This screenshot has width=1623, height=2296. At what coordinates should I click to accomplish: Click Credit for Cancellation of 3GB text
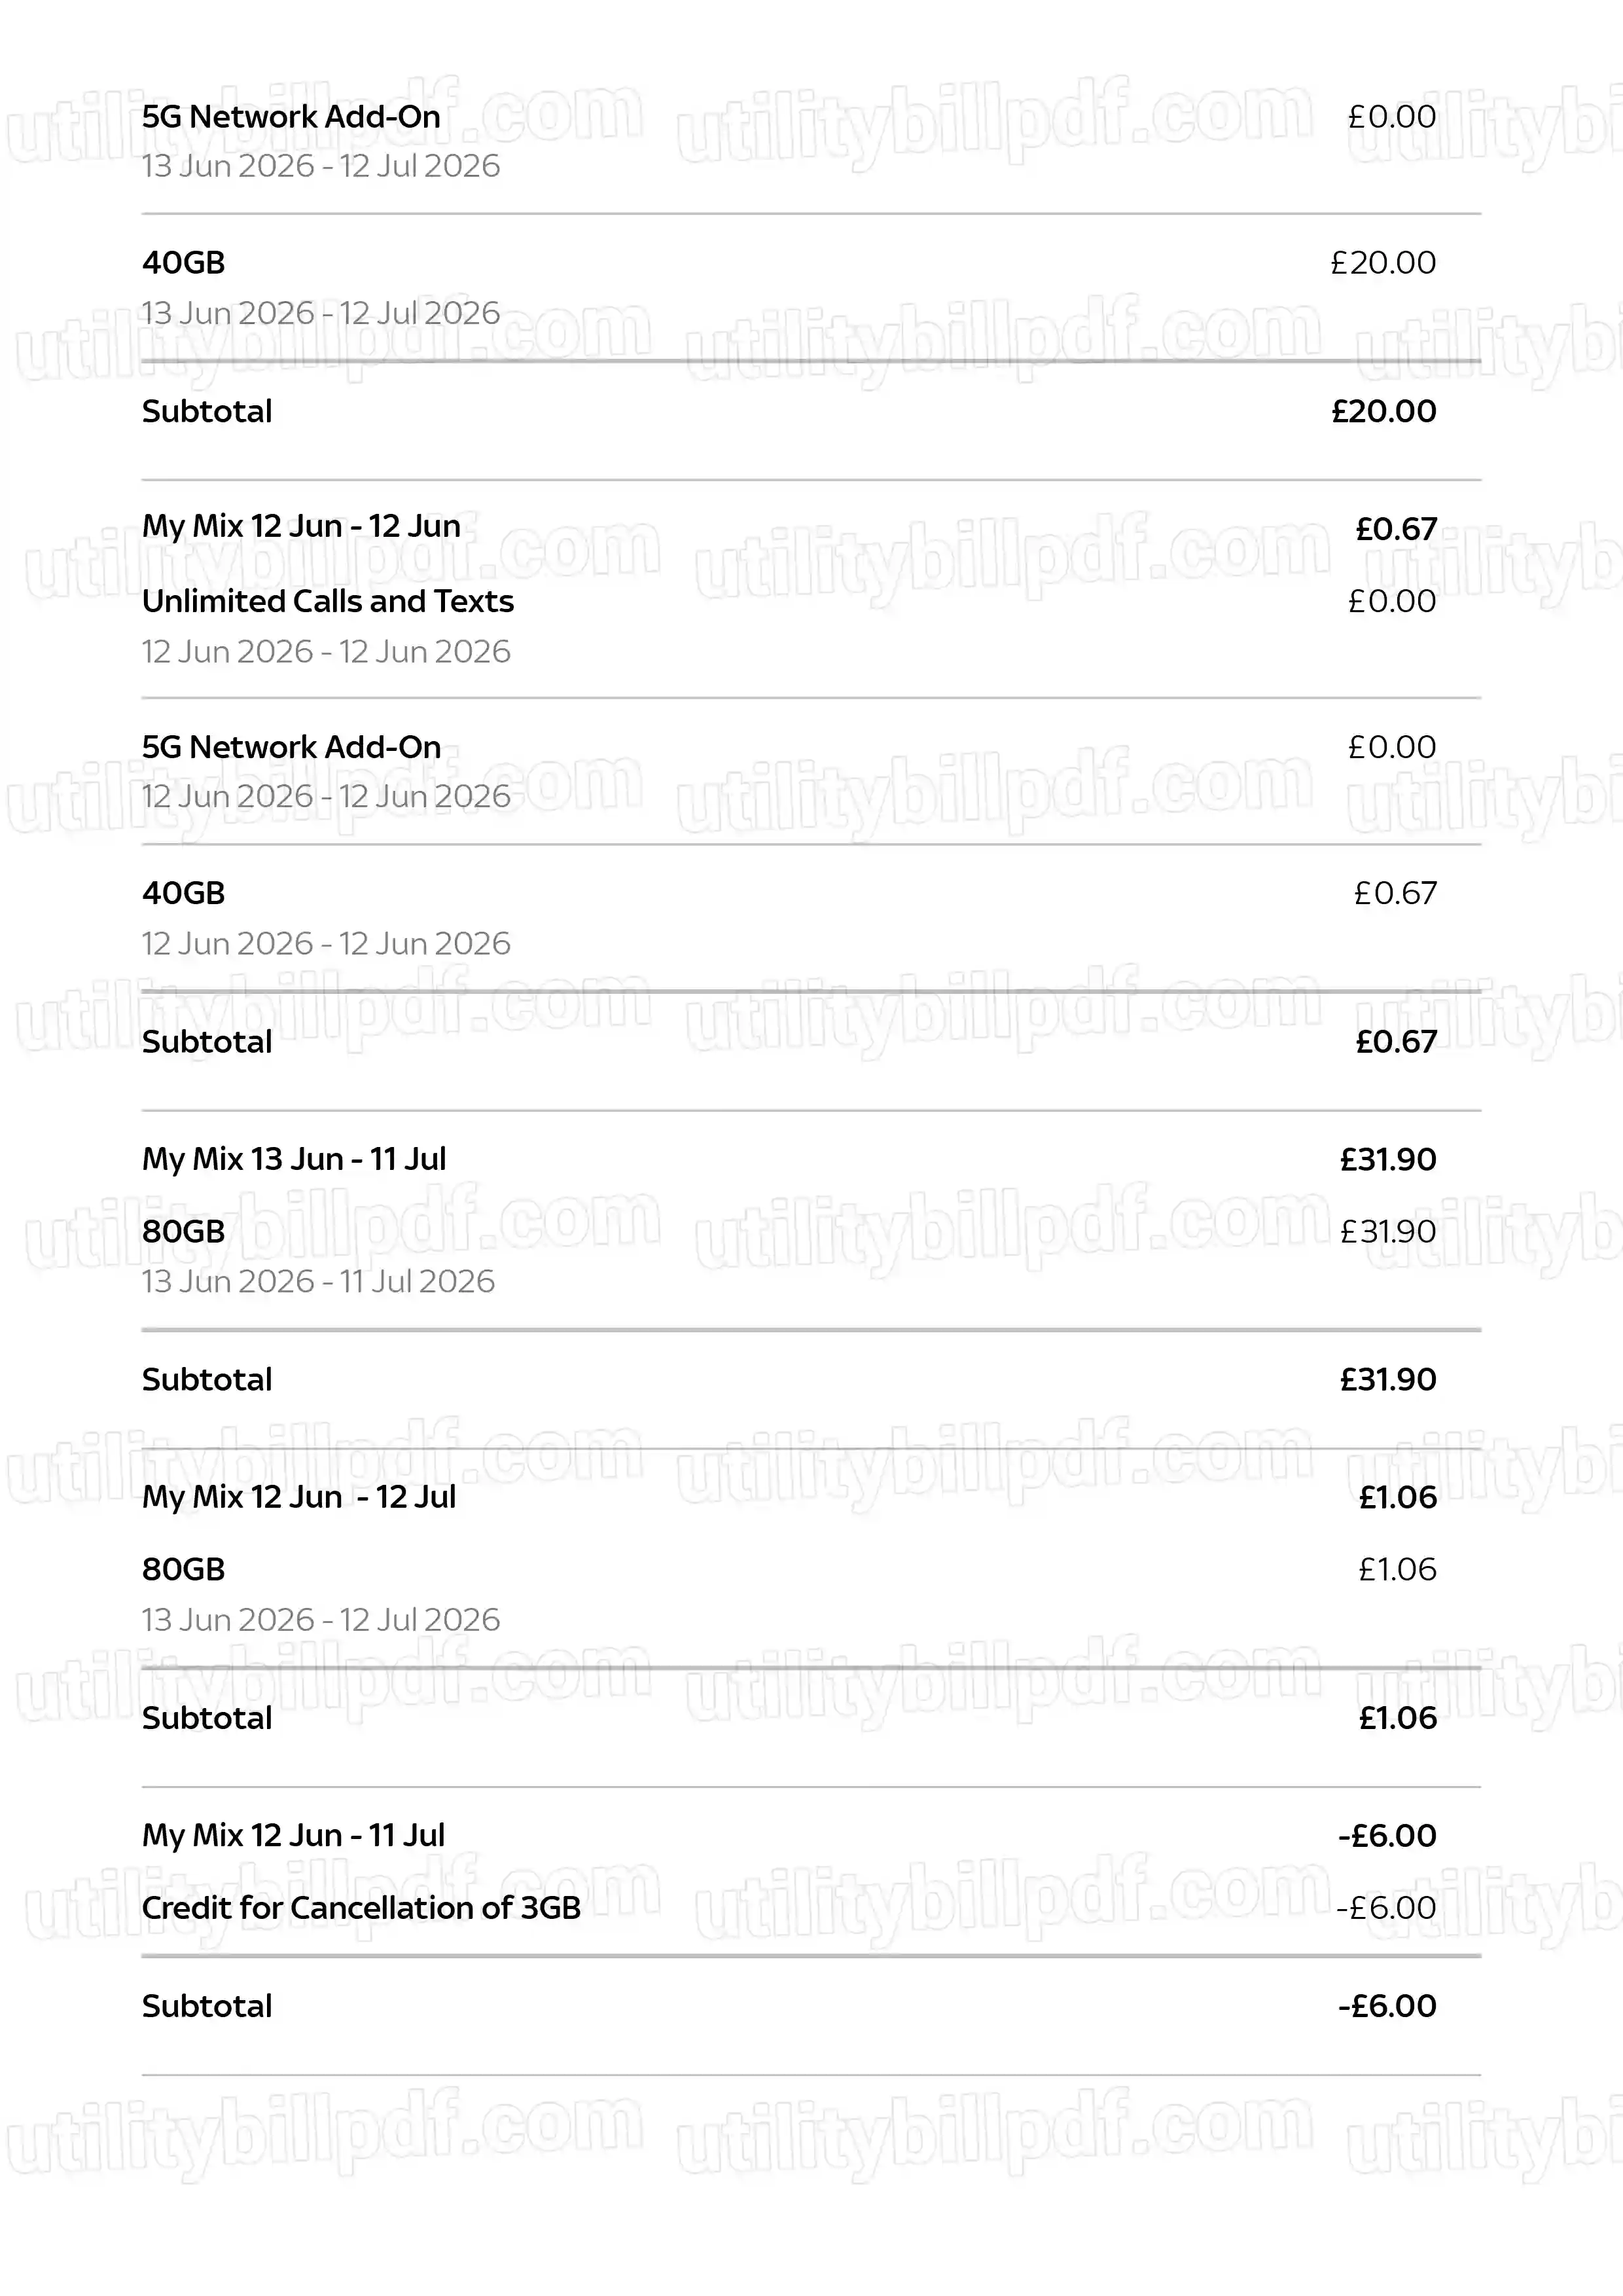361,1907
